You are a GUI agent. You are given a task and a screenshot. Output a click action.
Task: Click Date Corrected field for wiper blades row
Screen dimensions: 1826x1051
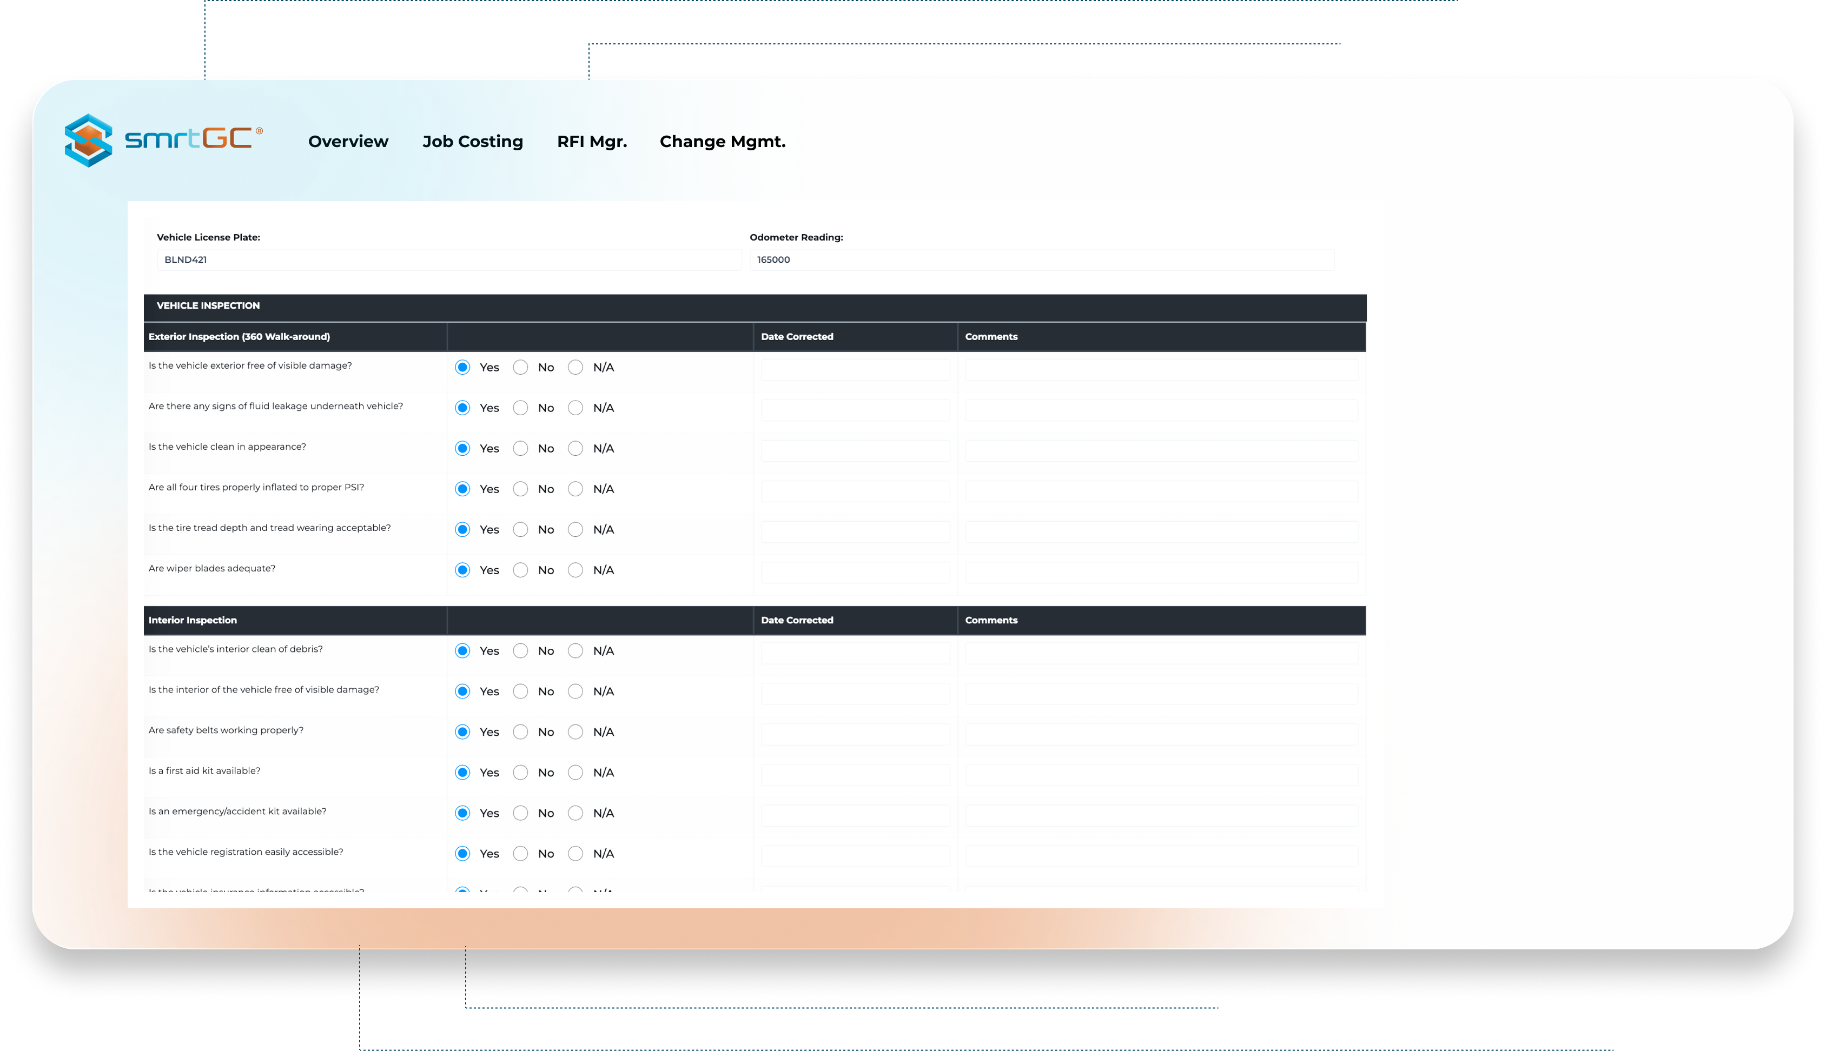tap(855, 573)
